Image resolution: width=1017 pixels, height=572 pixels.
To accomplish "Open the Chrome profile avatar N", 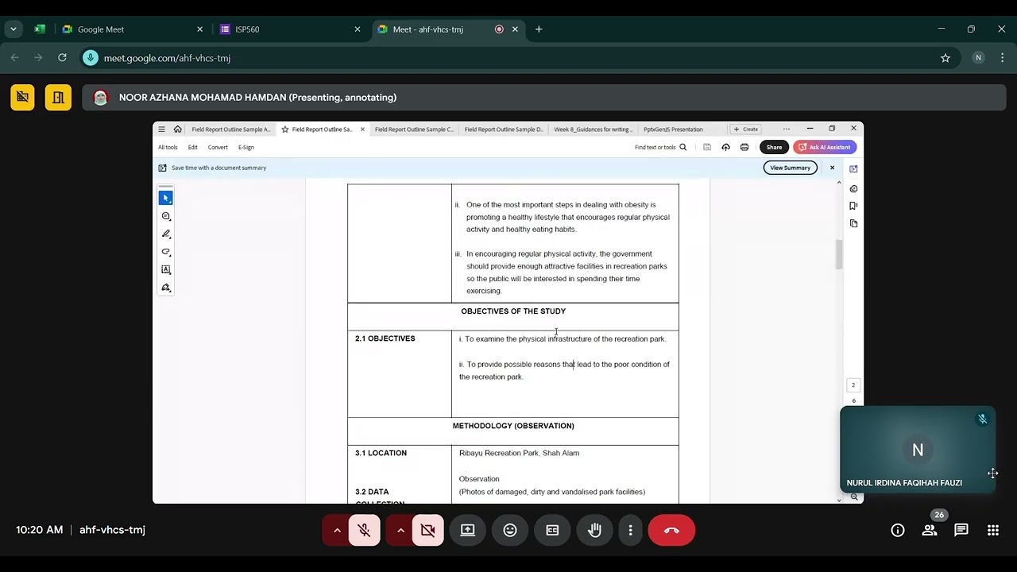I will point(978,58).
